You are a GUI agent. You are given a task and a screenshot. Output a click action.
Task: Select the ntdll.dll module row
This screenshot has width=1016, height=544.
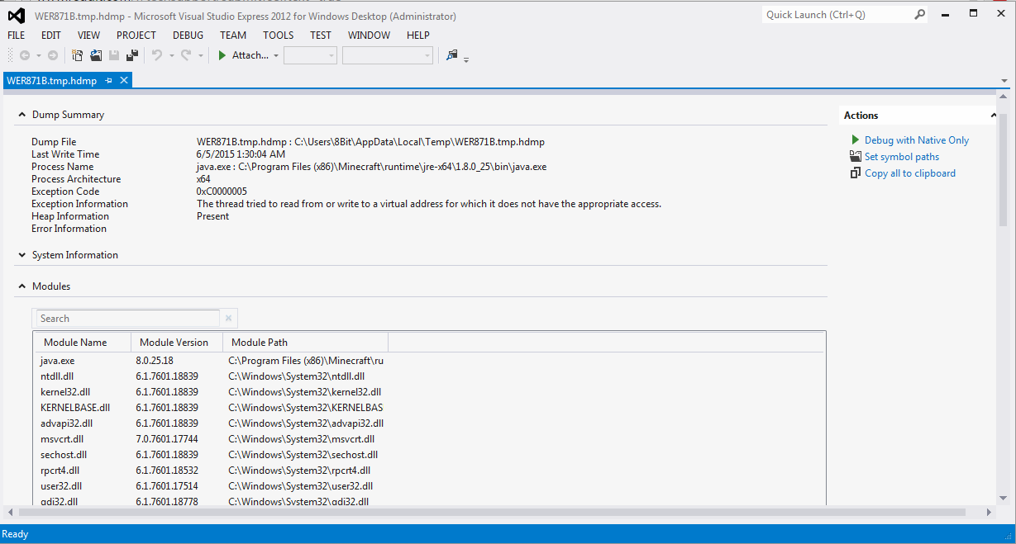[428, 376]
